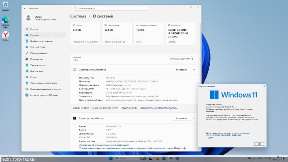The height and width of the screenshot is (162, 288).
Task: Open Учетные записи settings section
Action: pos(45,65)
